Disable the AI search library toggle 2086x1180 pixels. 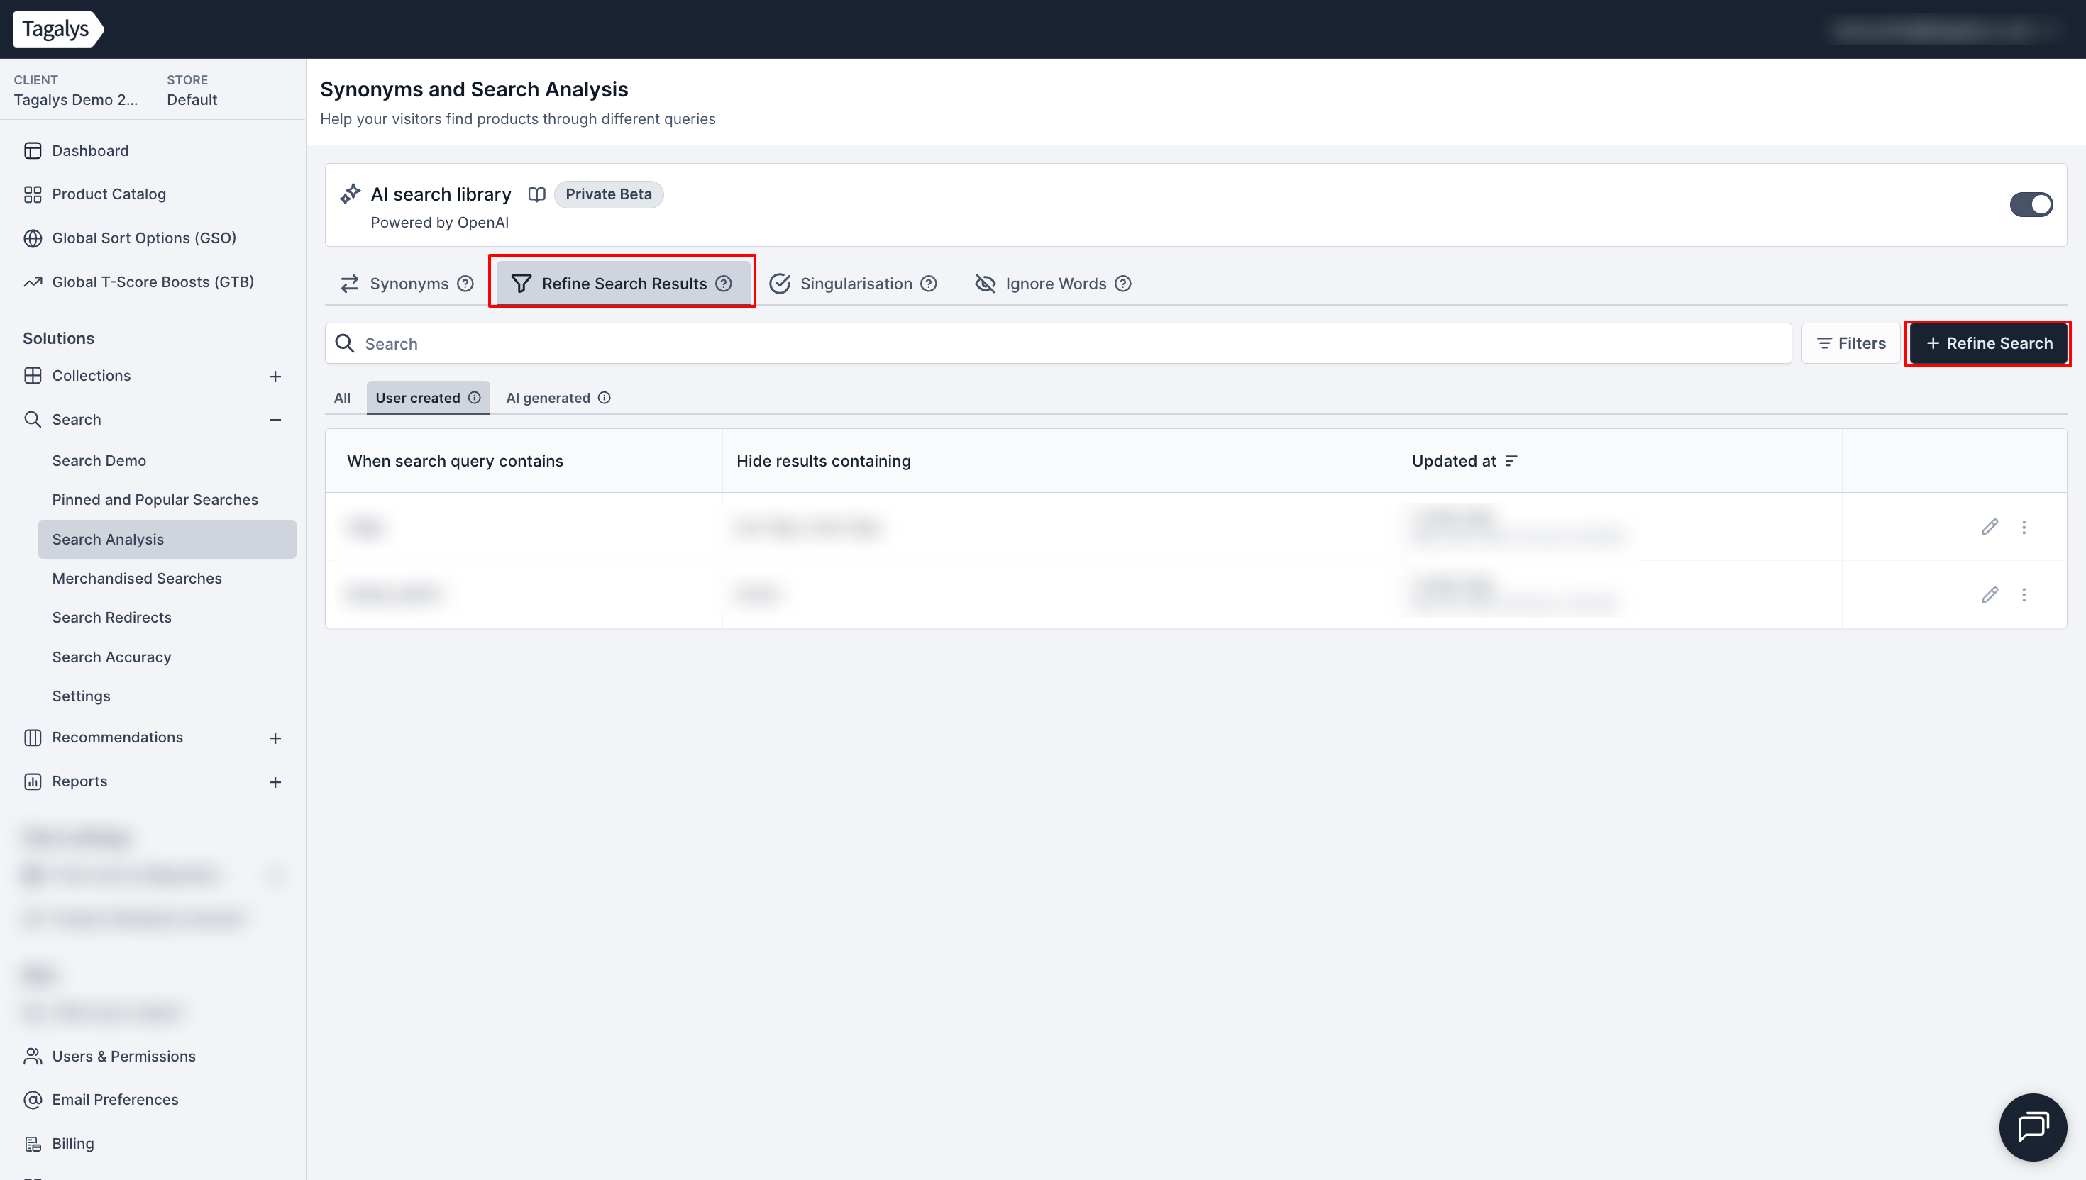pyautogui.click(x=2030, y=204)
